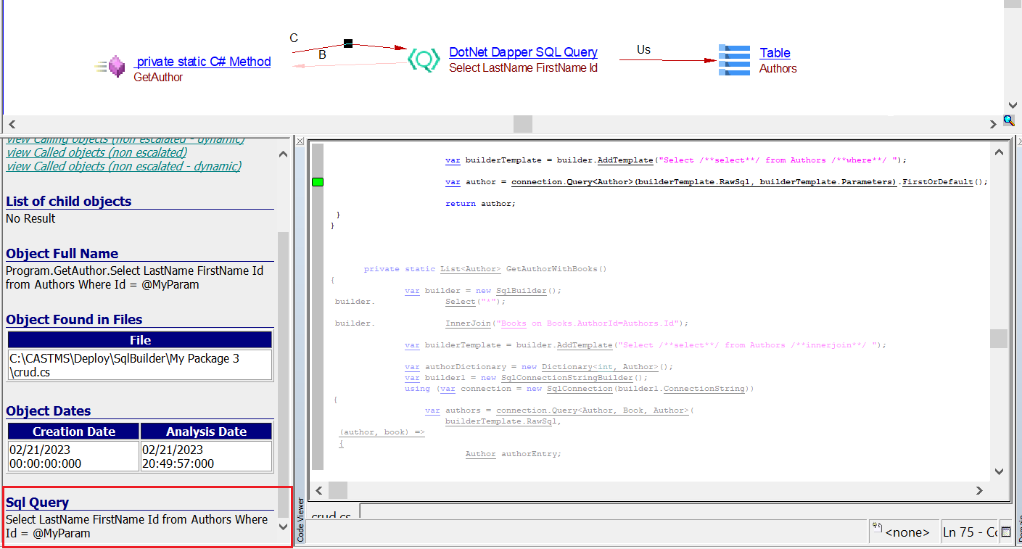Image resolution: width=1022 pixels, height=549 pixels.
Task: Close the Code Viewer pane with X
Action: (x=300, y=140)
